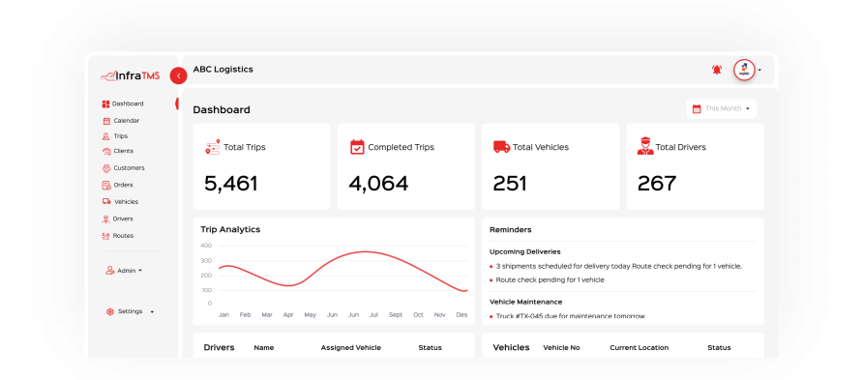863x380 pixels.
Task: Click the Current Location column header
Action: [x=639, y=347]
